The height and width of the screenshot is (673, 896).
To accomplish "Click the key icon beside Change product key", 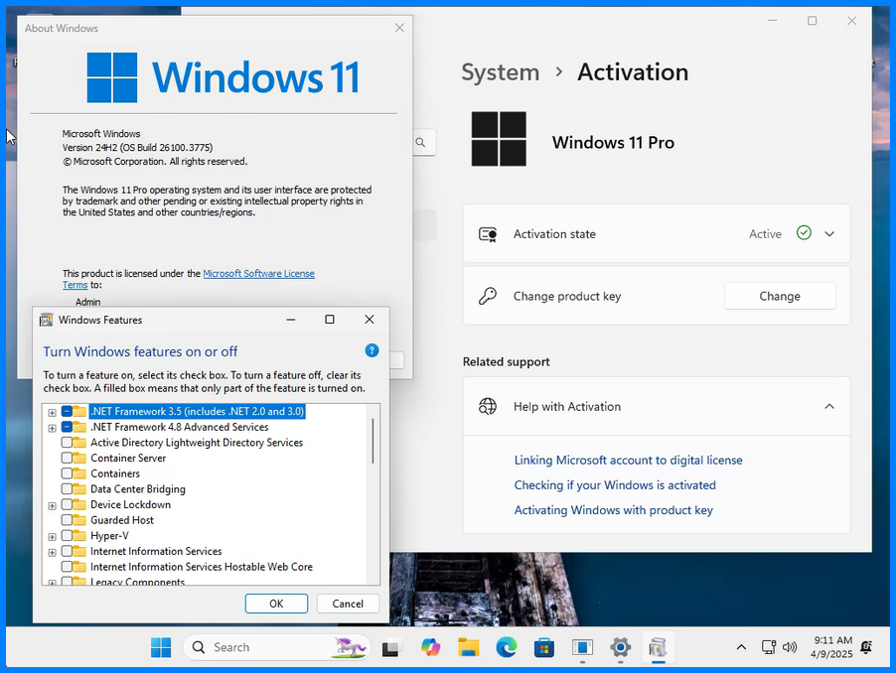I will [x=488, y=296].
